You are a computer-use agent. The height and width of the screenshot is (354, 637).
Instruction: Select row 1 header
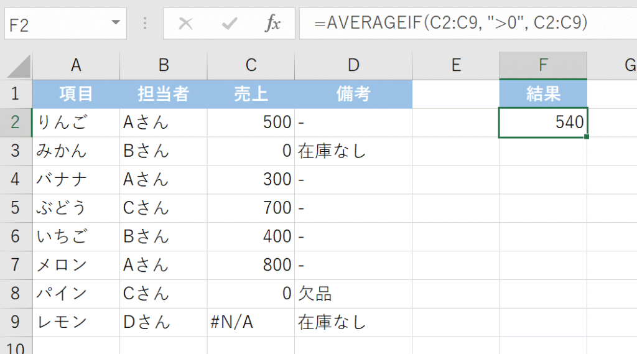point(16,94)
